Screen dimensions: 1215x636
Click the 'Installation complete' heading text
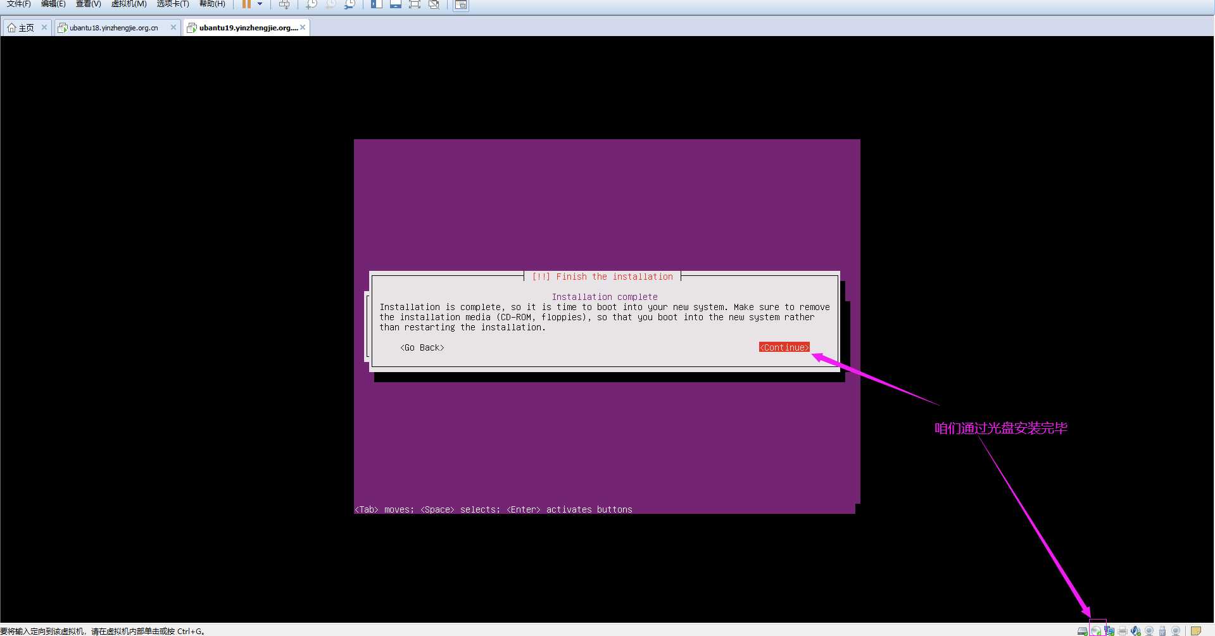coord(605,297)
